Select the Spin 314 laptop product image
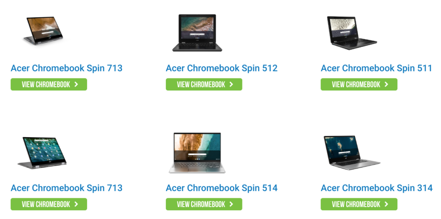The image size is (441, 219). tap(352, 153)
